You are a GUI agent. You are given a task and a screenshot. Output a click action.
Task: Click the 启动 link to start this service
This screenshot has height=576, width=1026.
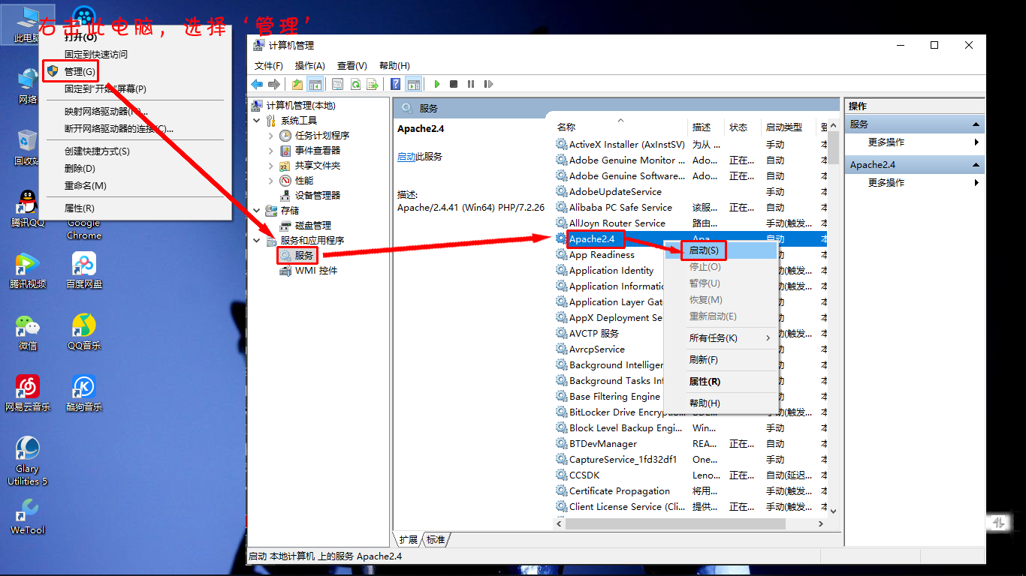(406, 157)
